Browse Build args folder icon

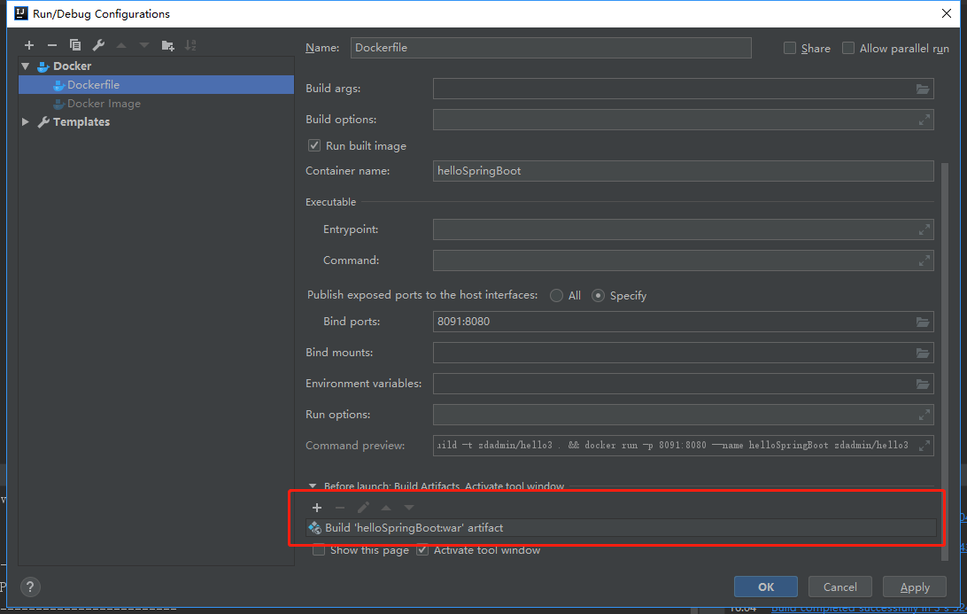(x=922, y=89)
